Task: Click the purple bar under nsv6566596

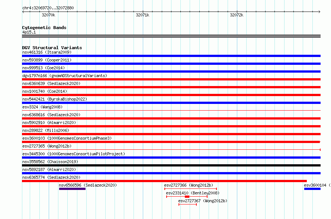Action: point(73,189)
